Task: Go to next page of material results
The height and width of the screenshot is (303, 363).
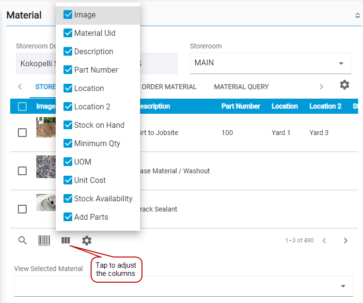Action: pyautogui.click(x=346, y=241)
